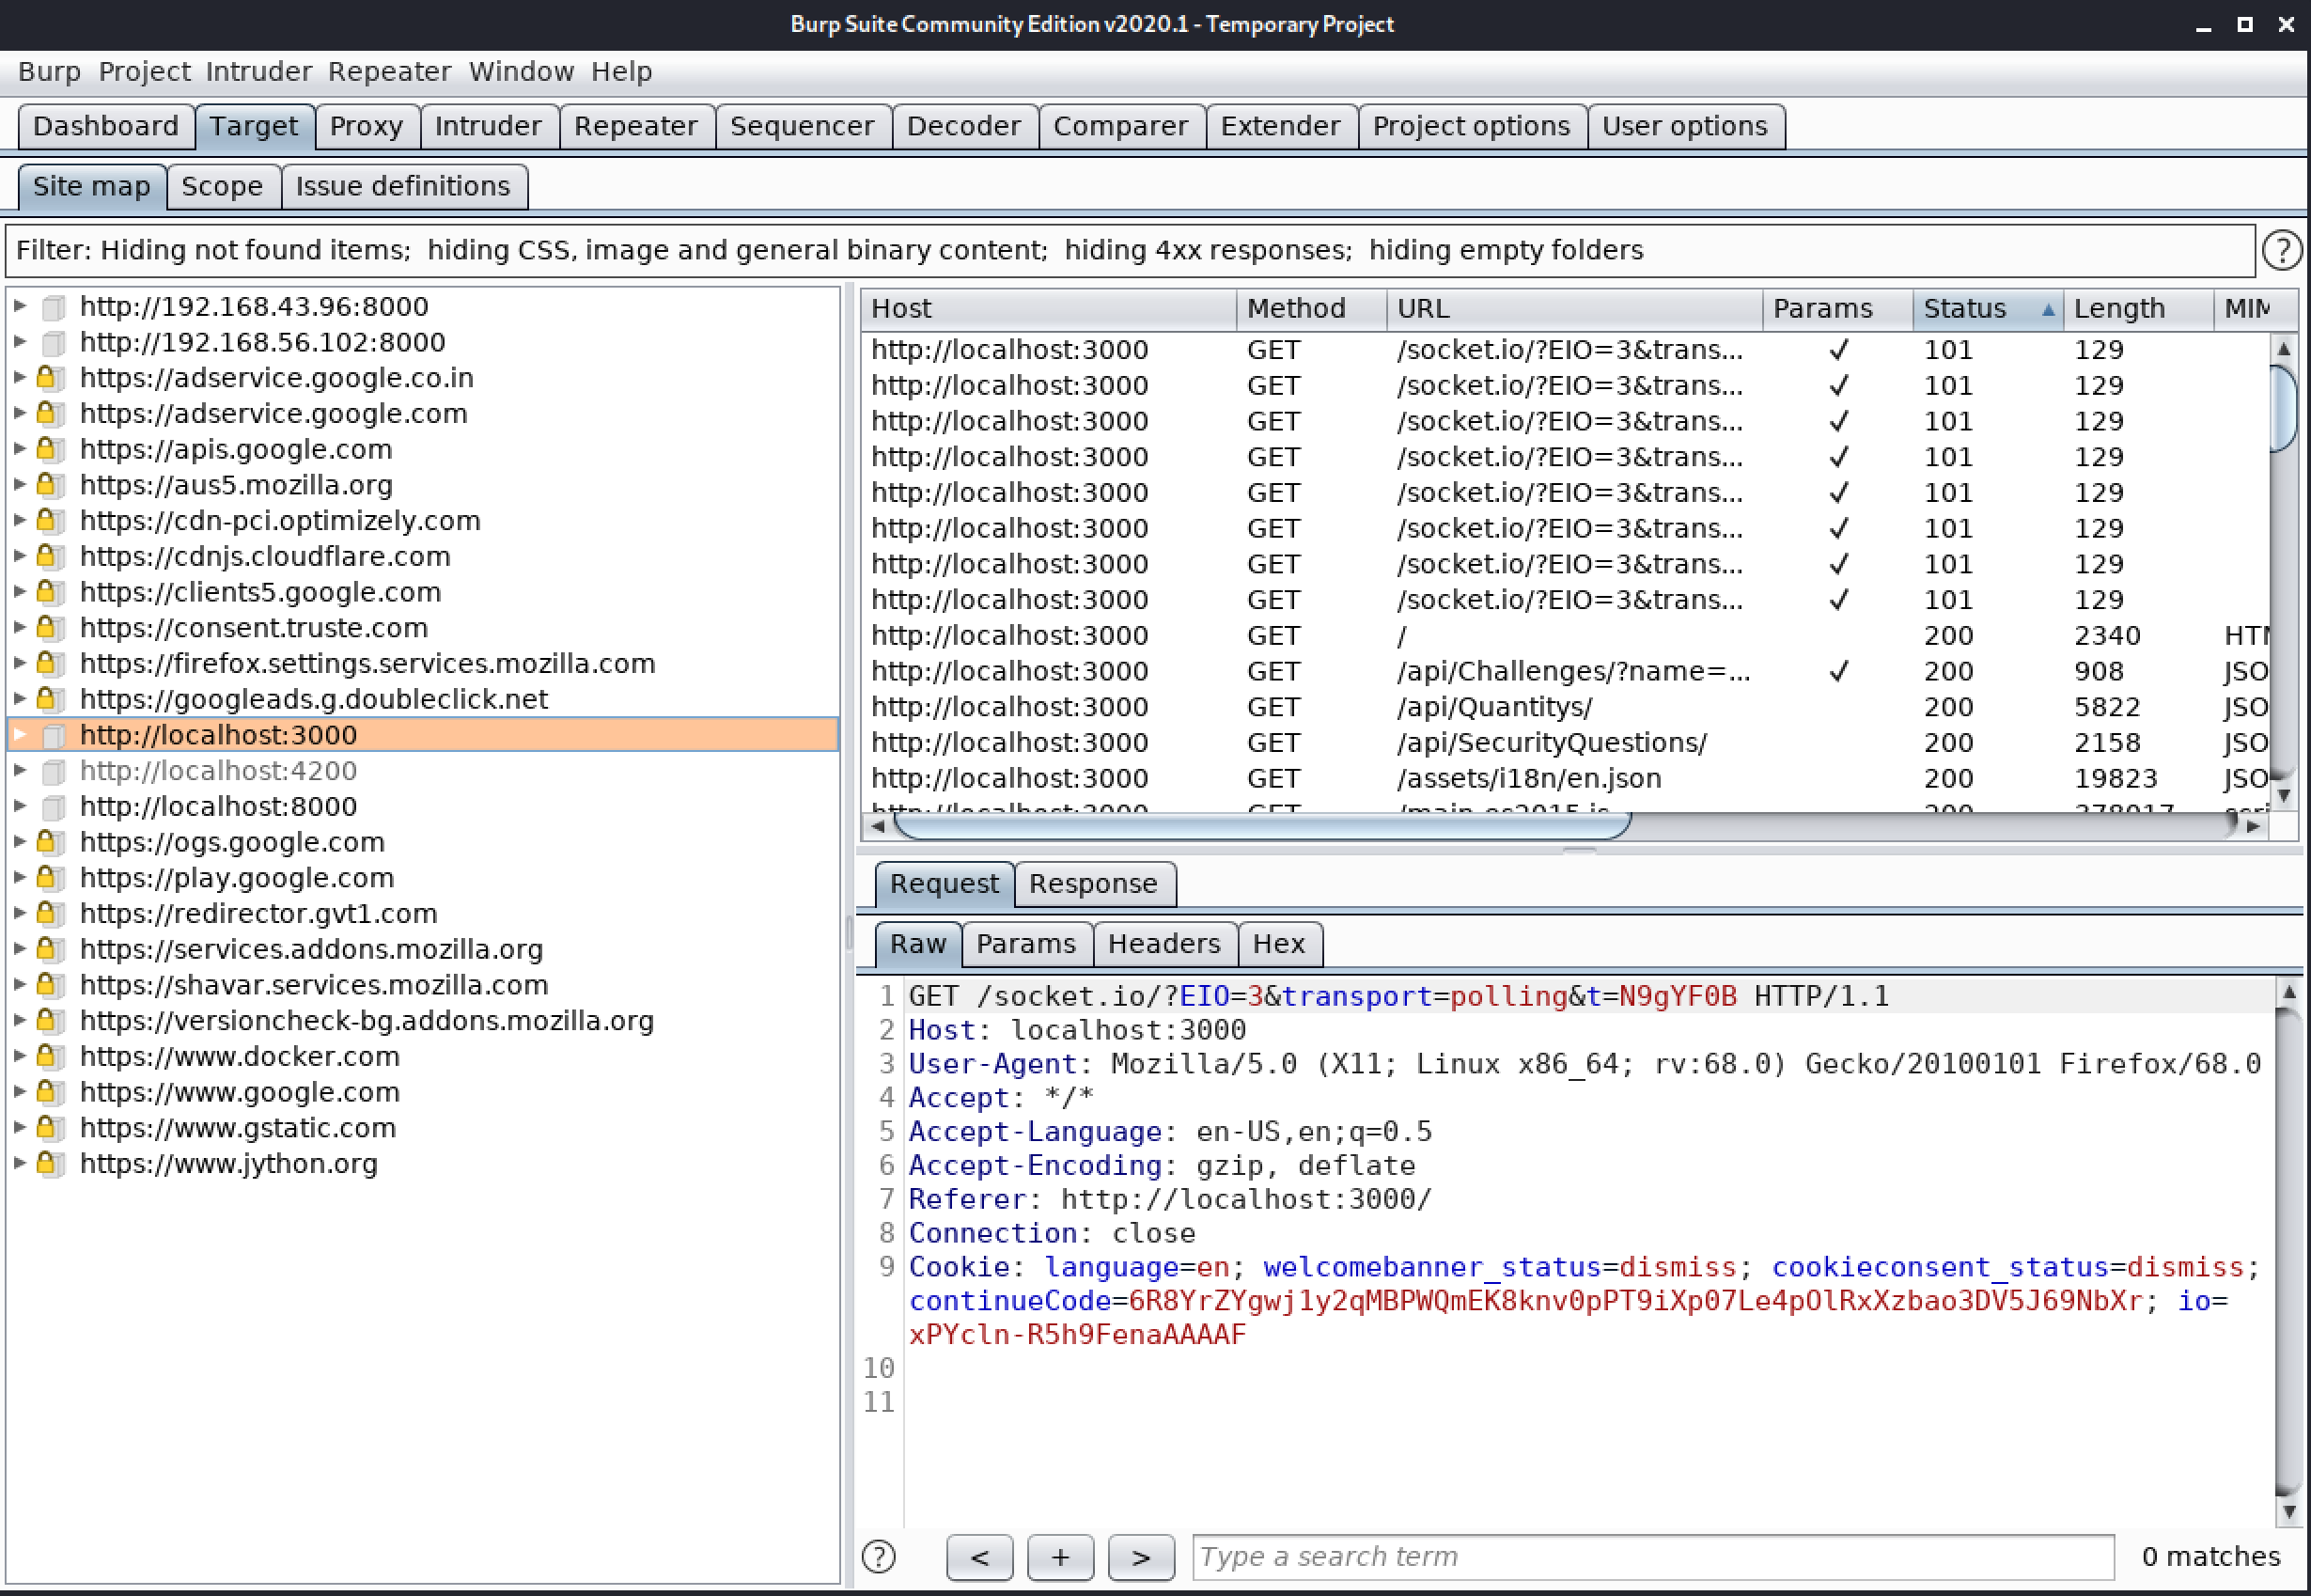Expand the http://192.168.43.96:8000 node
The width and height of the screenshot is (2311, 1596).
(20, 306)
